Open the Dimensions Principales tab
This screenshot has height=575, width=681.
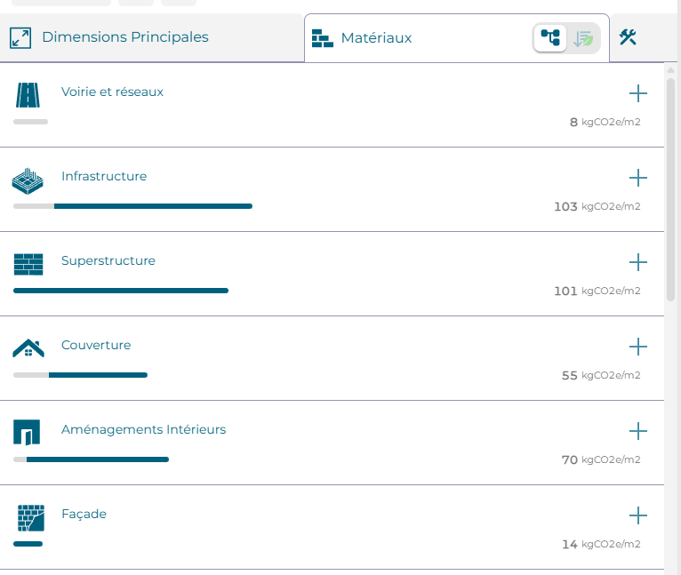124,37
